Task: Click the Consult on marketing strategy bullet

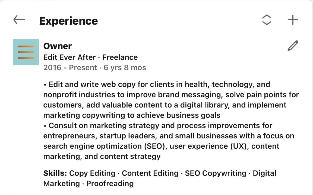Action: [169, 141]
